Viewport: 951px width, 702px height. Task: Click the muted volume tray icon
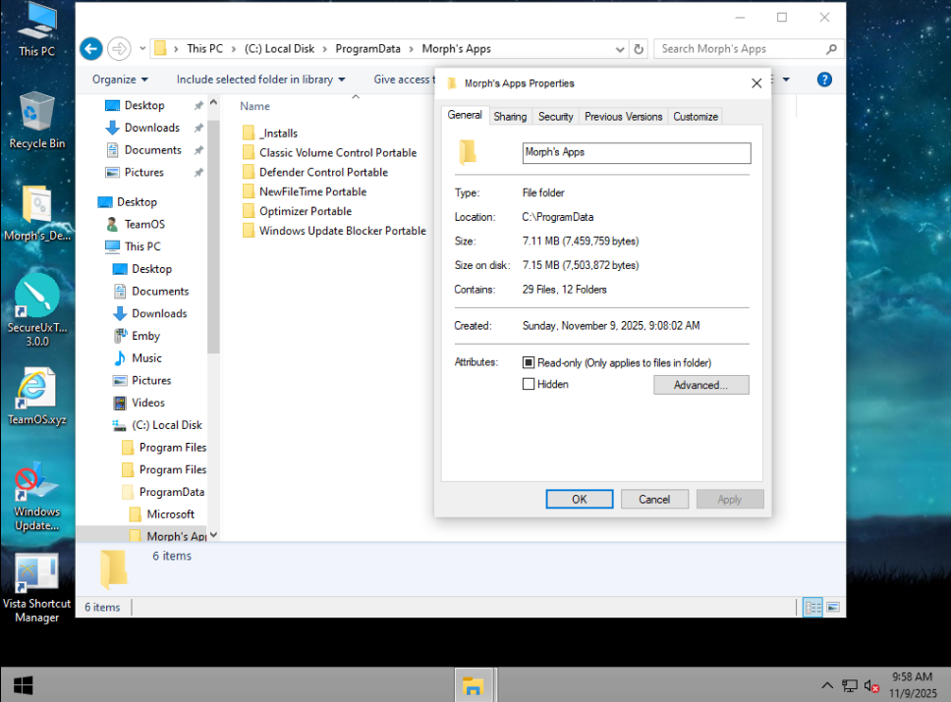tap(871, 685)
